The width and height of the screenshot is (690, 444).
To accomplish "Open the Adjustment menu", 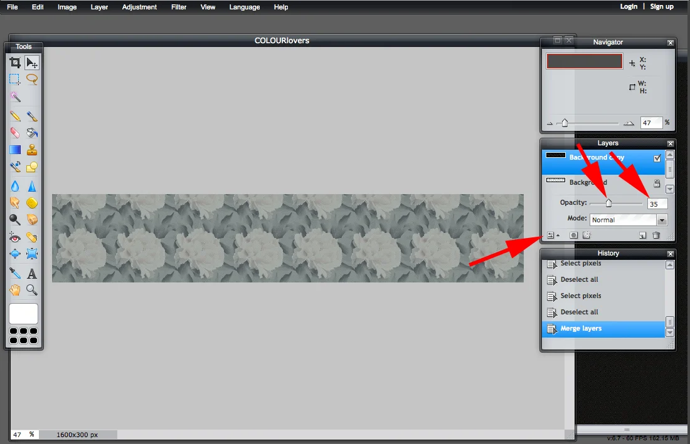I will pos(139,7).
